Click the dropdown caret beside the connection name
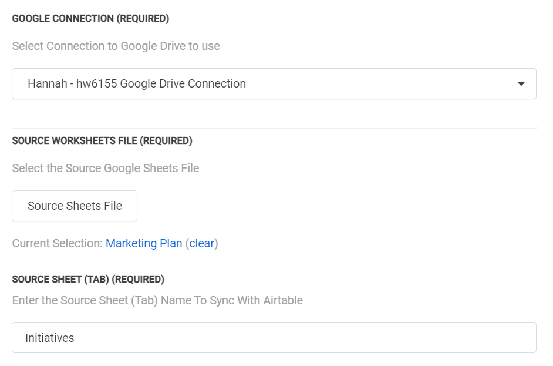 [521, 83]
